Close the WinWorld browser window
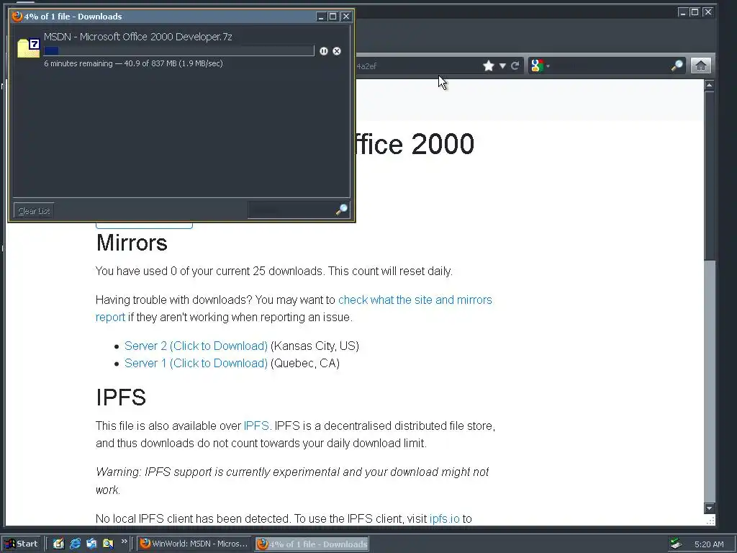This screenshot has width=737, height=553. tap(708, 12)
